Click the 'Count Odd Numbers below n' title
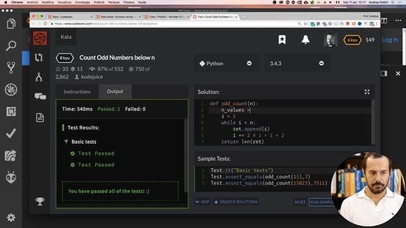406x228 pixels. pyautogui.click(x=117, y=58)
